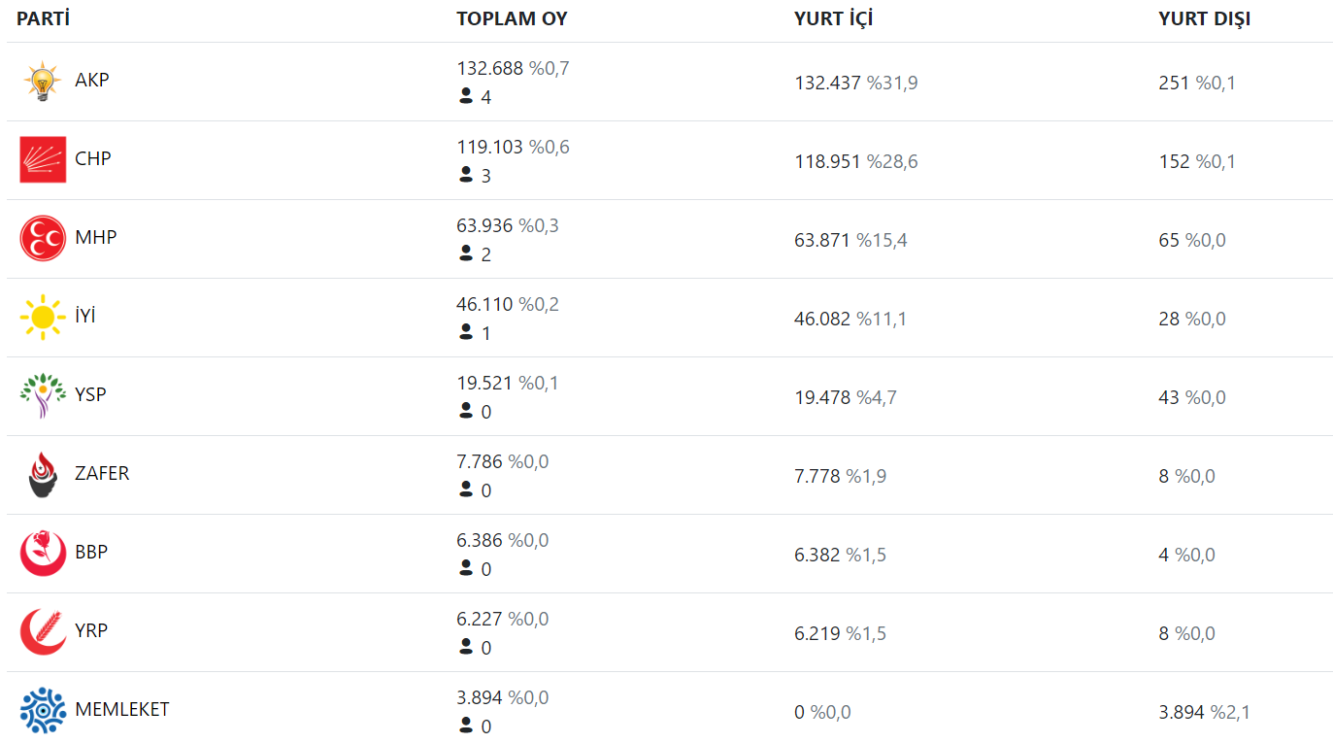Click the YRP crescent and wheat logo

coord(43,631)
